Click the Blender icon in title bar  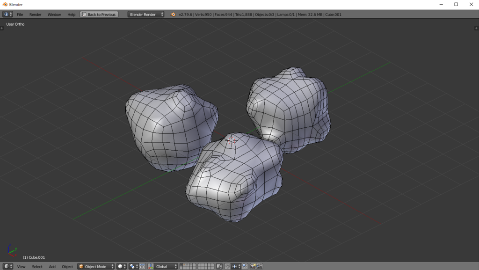pos(5,4)
